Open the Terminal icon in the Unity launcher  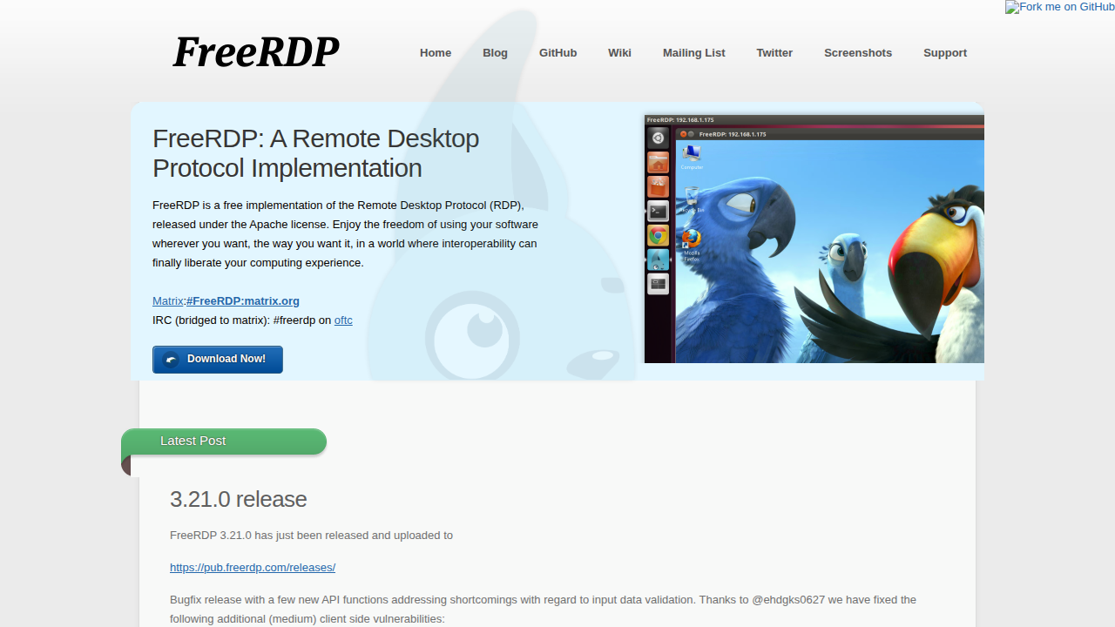658,211
